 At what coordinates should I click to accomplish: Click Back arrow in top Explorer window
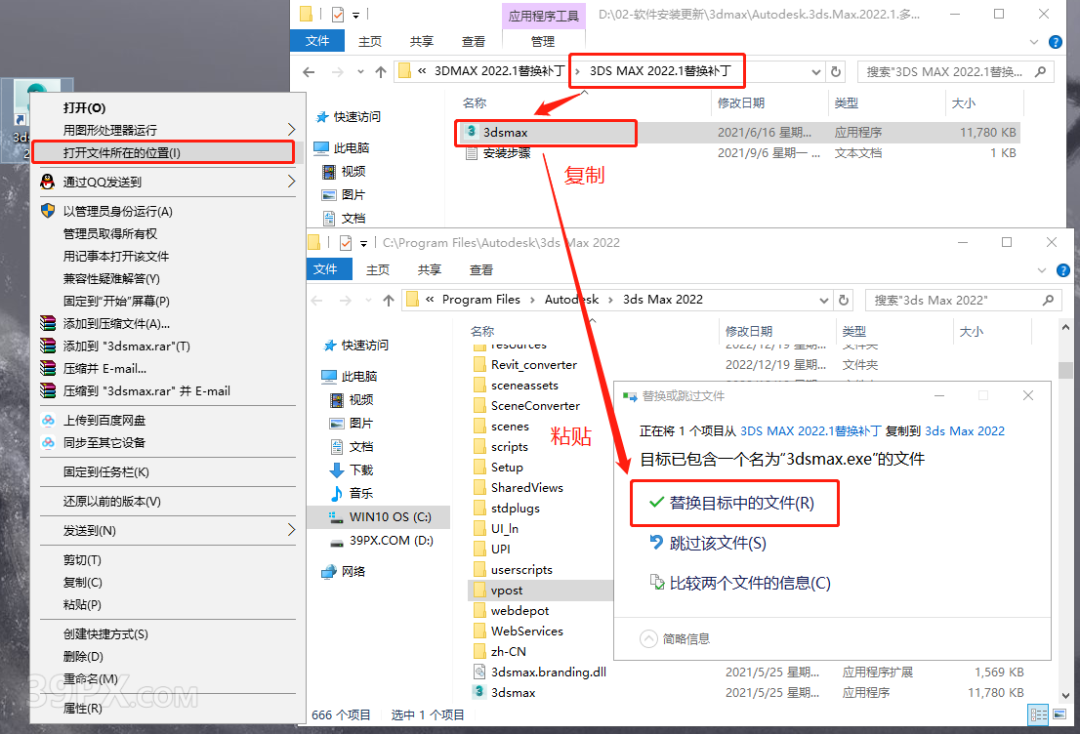(x=309, y=71)
